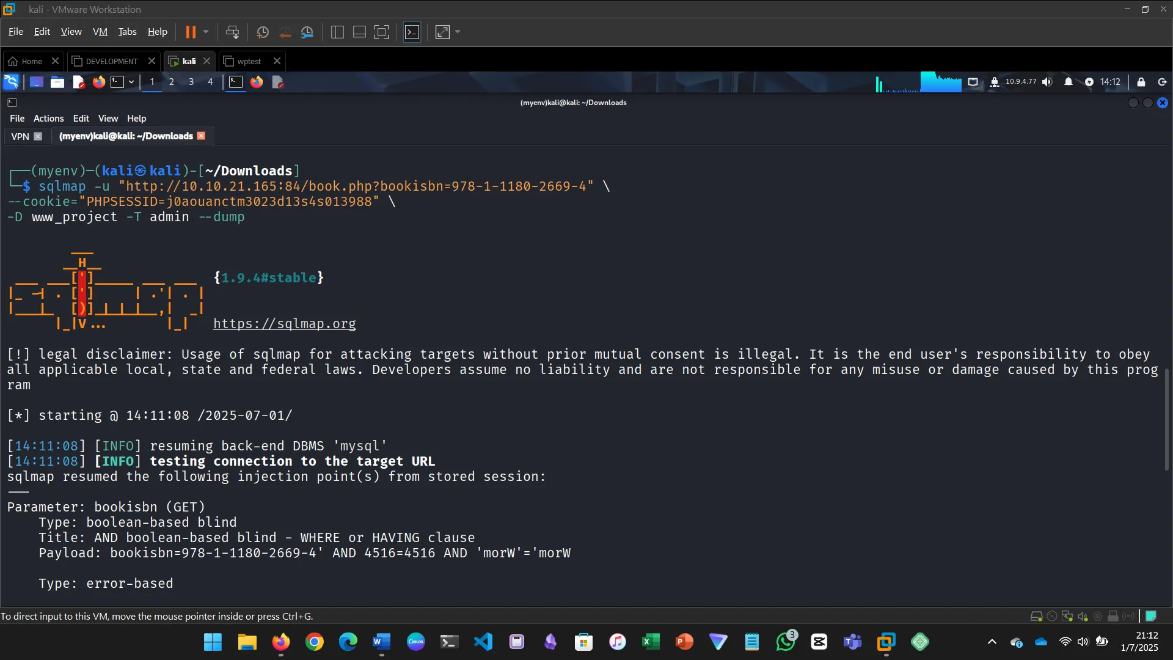Open the terminal's Actions menu
This screenshot has width=1173, height=660.
(x=48, y=119)
